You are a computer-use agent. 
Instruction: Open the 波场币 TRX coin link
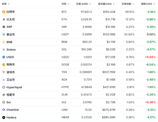11,72
